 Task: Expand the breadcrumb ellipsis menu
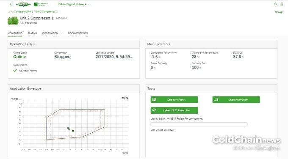10,12
